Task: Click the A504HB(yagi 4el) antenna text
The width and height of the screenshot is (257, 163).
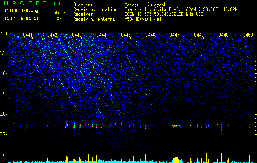Action: click(x=144, y=19)
